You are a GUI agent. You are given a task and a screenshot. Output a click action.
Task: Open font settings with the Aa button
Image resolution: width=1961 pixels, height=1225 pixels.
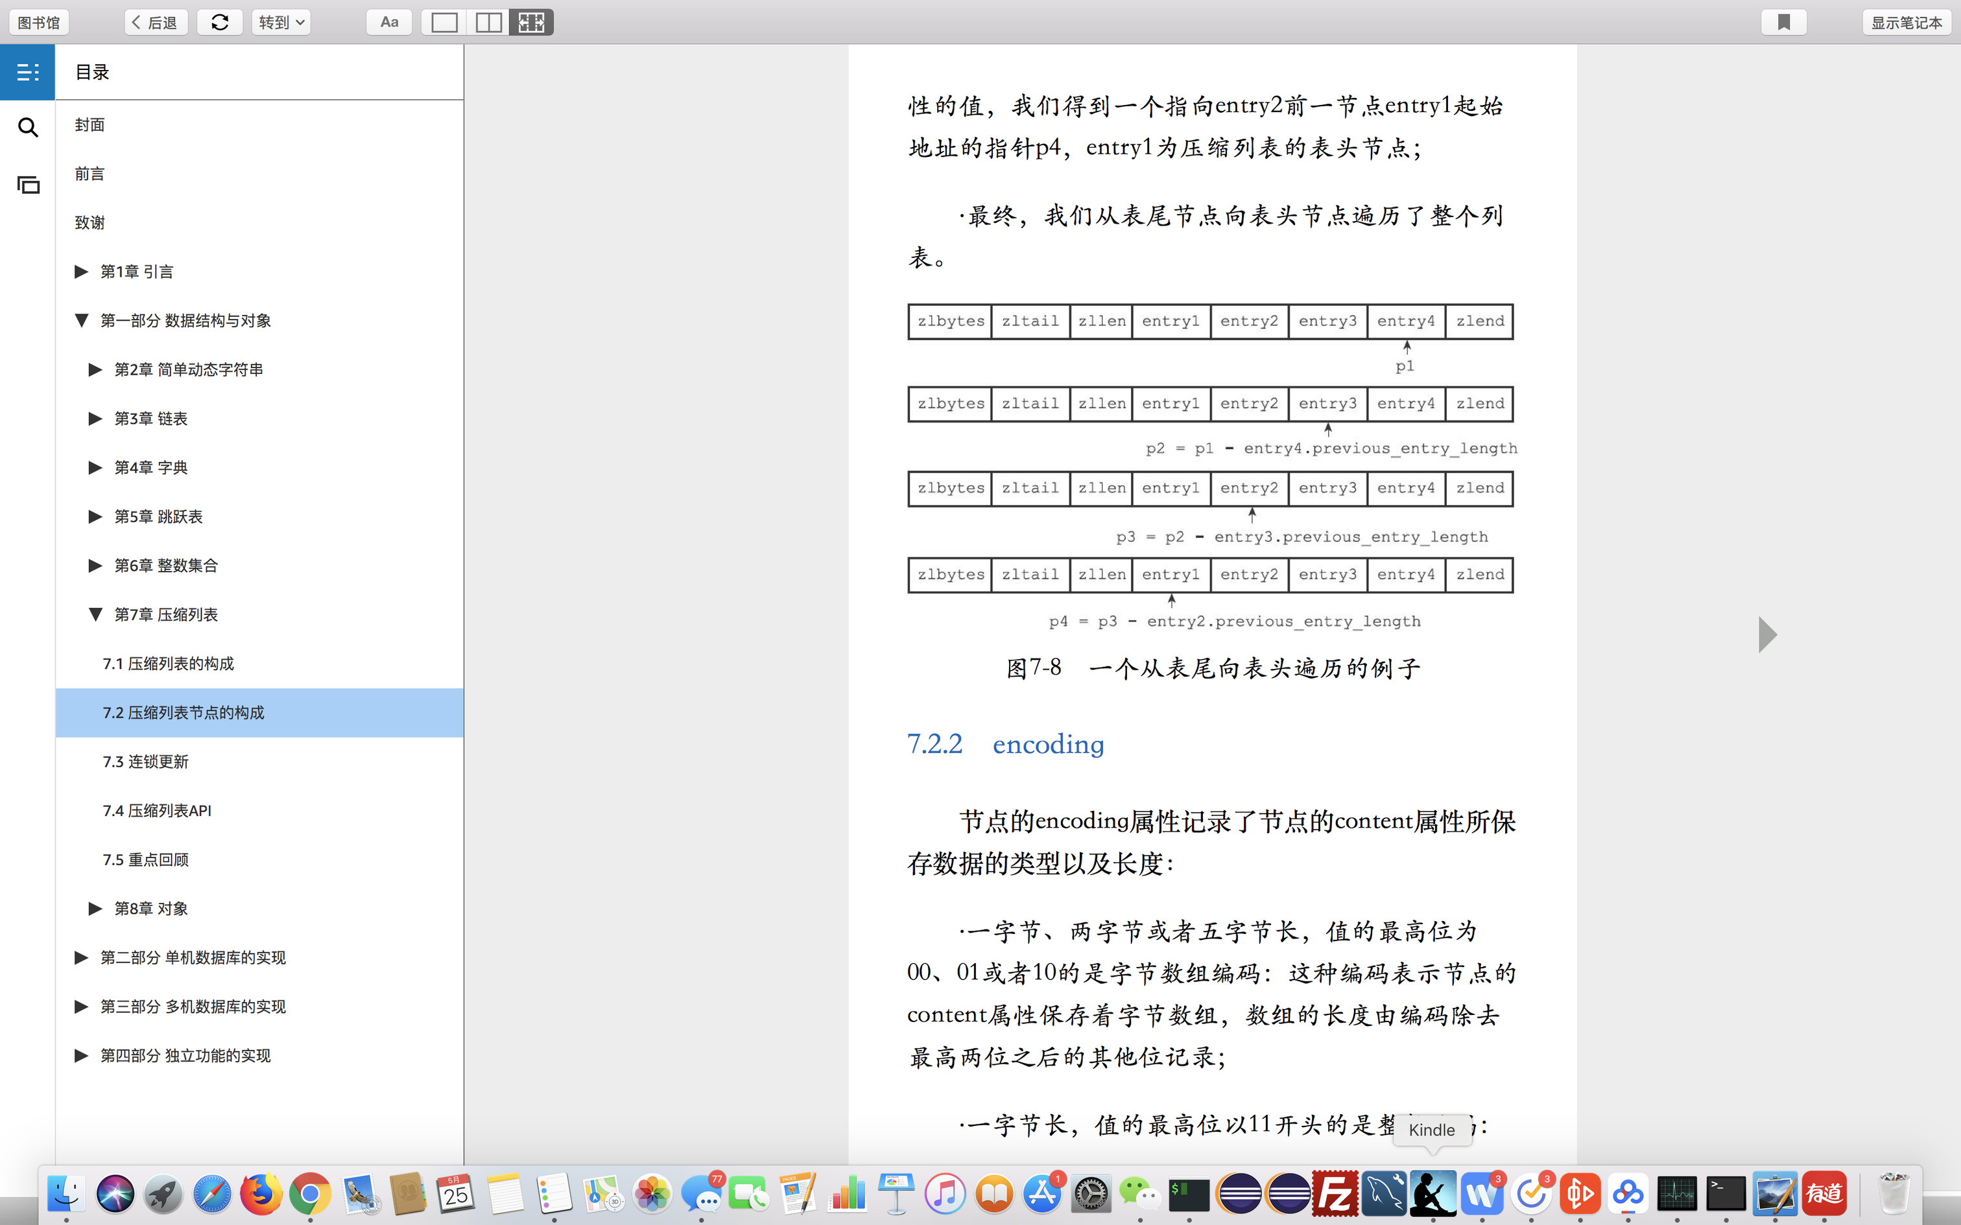389,22
